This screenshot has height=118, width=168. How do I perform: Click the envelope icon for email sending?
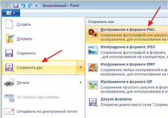point(9,111)
